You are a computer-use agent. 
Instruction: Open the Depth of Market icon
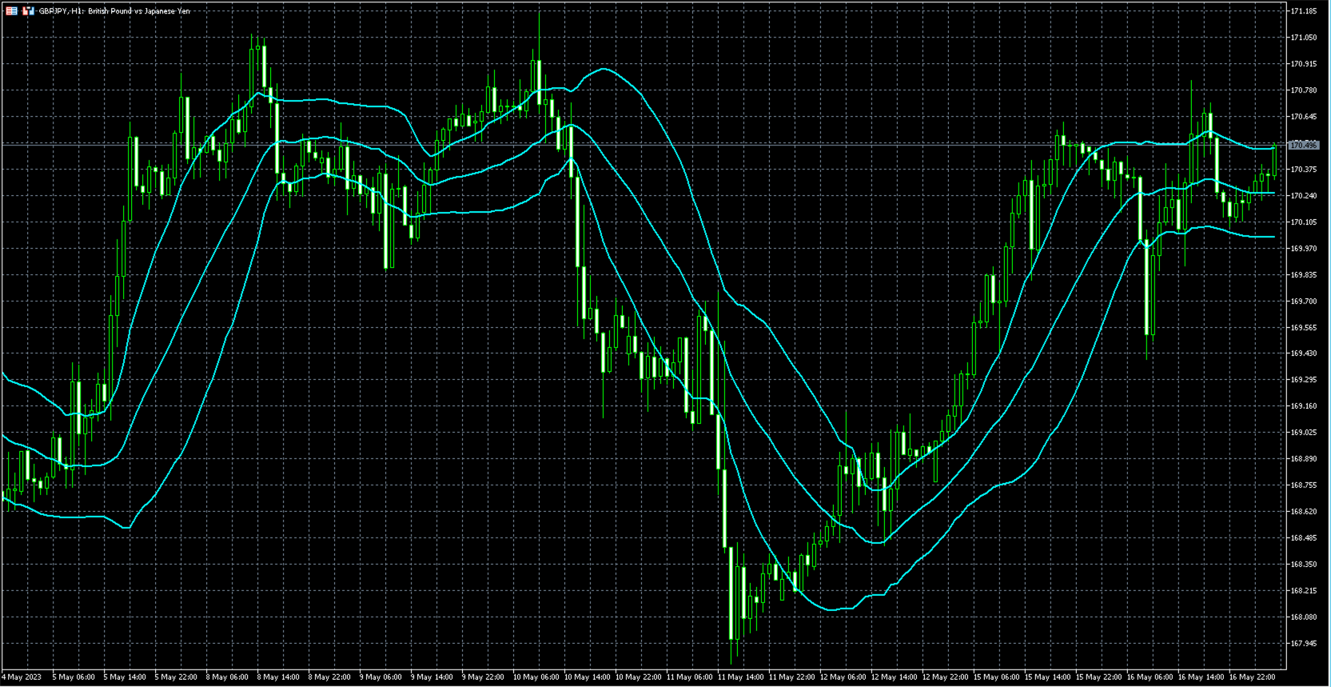28,11
